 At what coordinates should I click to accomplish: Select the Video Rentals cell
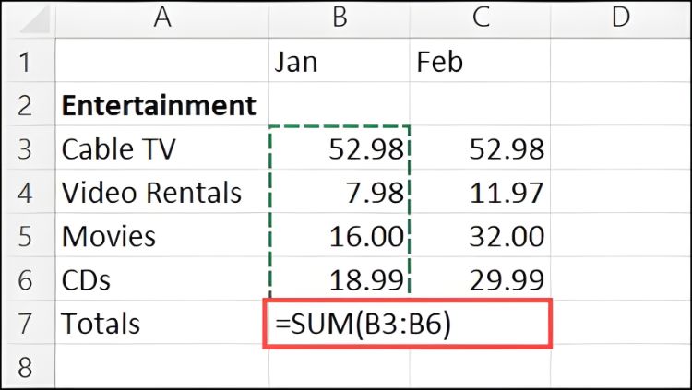(x=162, y=192)
